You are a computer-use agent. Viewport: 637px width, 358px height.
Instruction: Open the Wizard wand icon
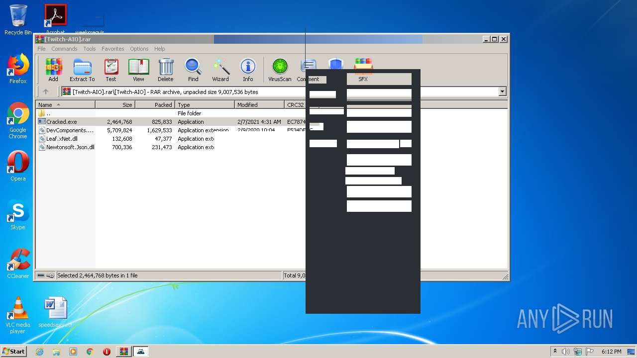point(220,70)
